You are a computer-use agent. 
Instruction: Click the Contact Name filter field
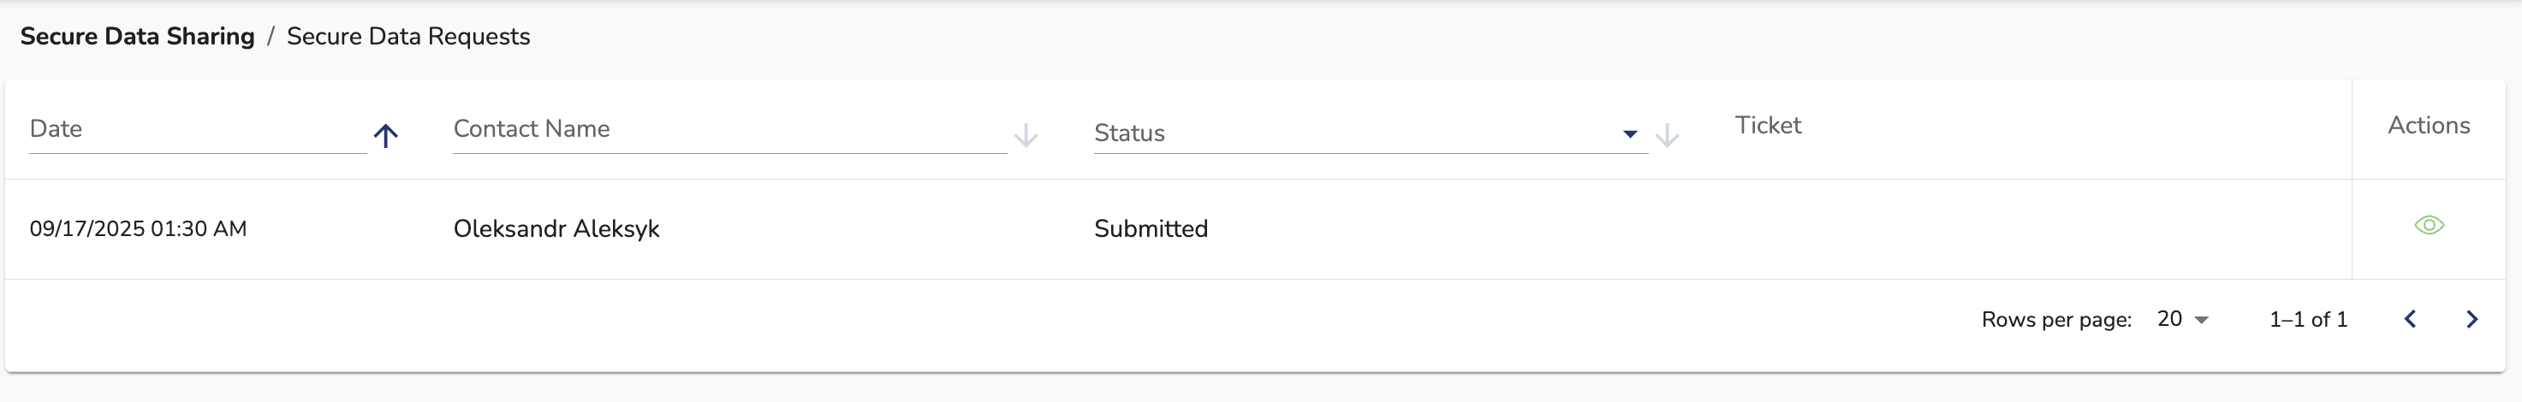(729, 130)
